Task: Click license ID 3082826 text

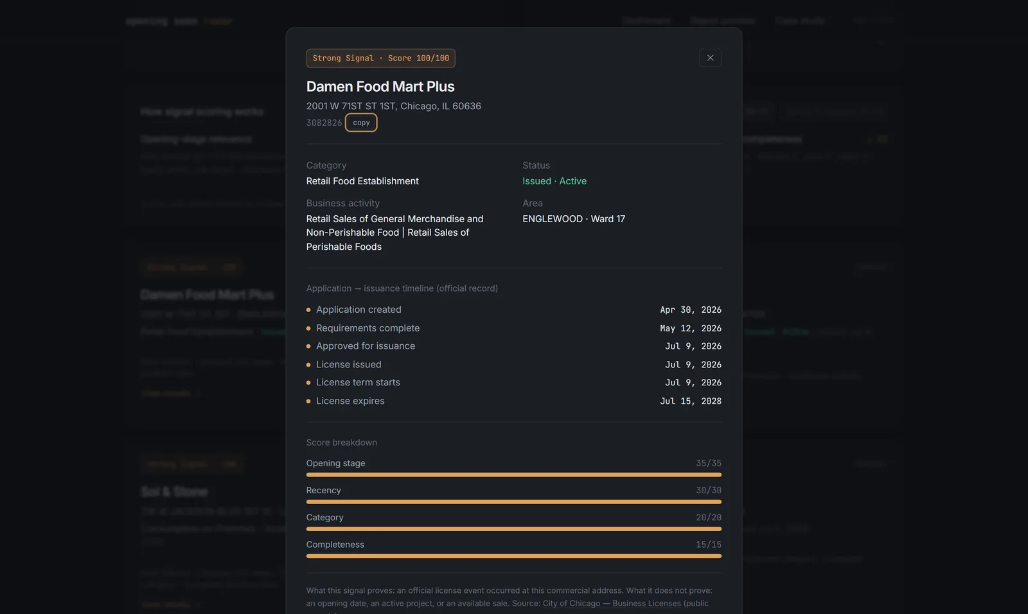Action: tap(324, 123)
